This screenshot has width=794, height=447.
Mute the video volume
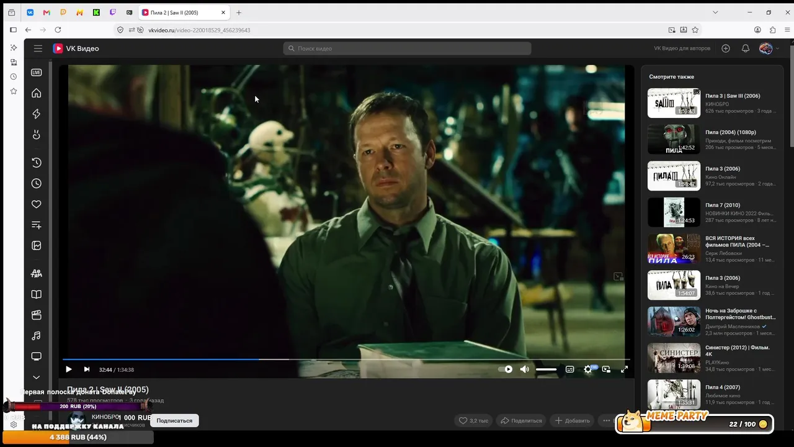525,369
